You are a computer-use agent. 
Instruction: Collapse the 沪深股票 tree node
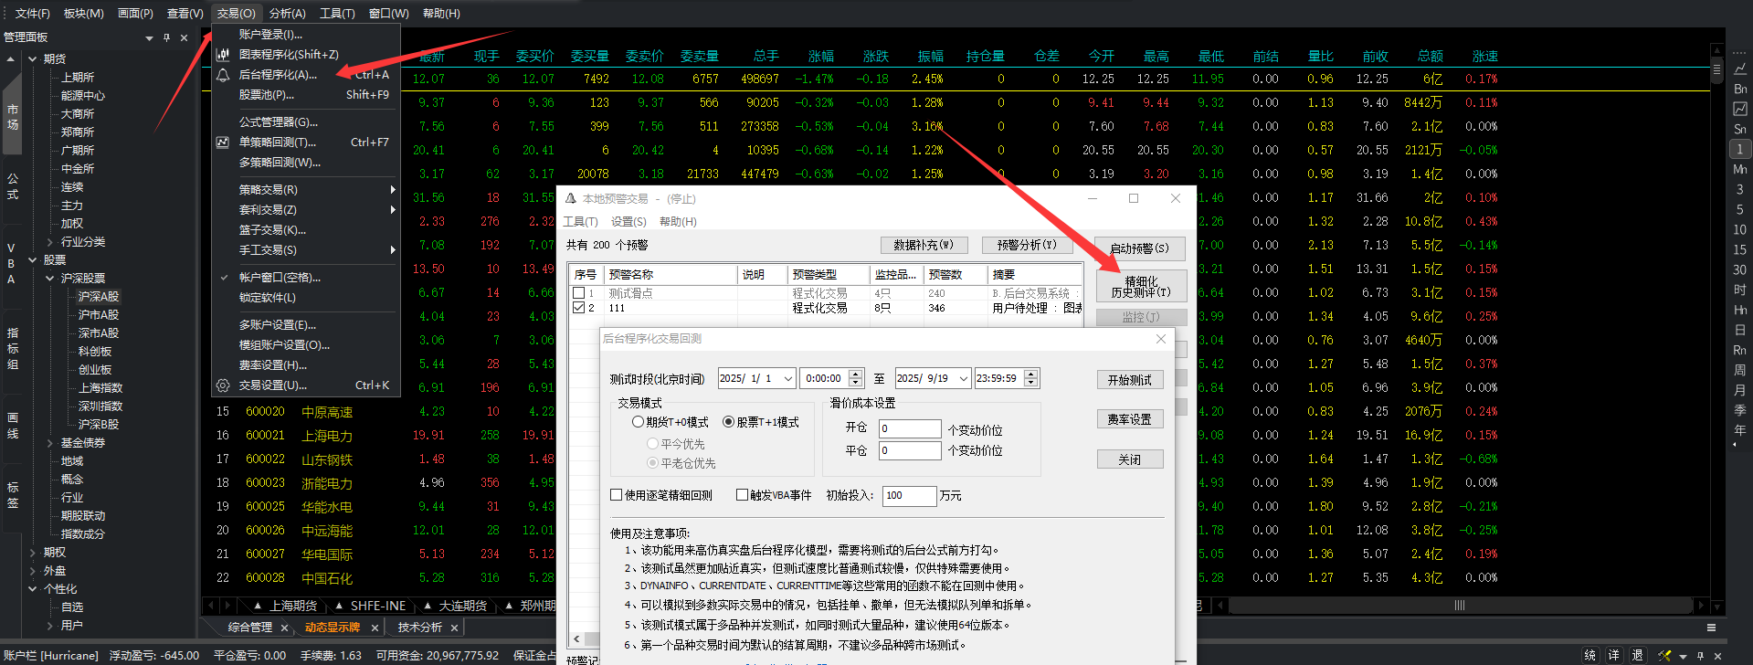[49, 279]
